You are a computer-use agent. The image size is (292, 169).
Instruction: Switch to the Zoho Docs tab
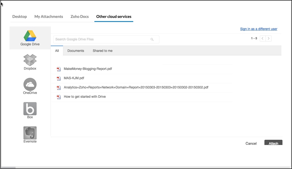point(79,17)
